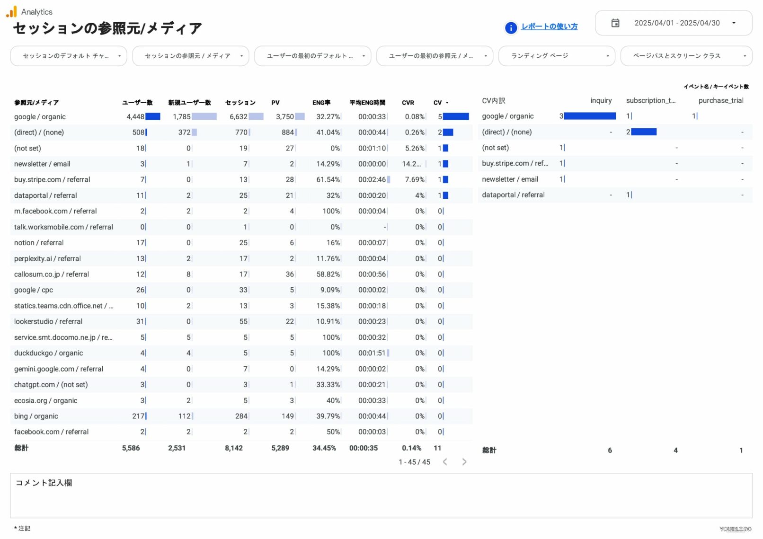The image size is (763, 539).
Task: Sort table by セッション column header
Action: coord(240,103)
